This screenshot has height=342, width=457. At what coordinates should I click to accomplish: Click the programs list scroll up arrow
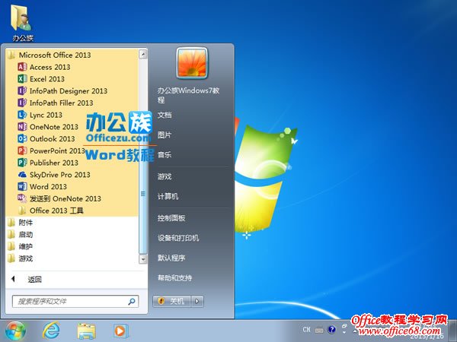coord(143,54)
